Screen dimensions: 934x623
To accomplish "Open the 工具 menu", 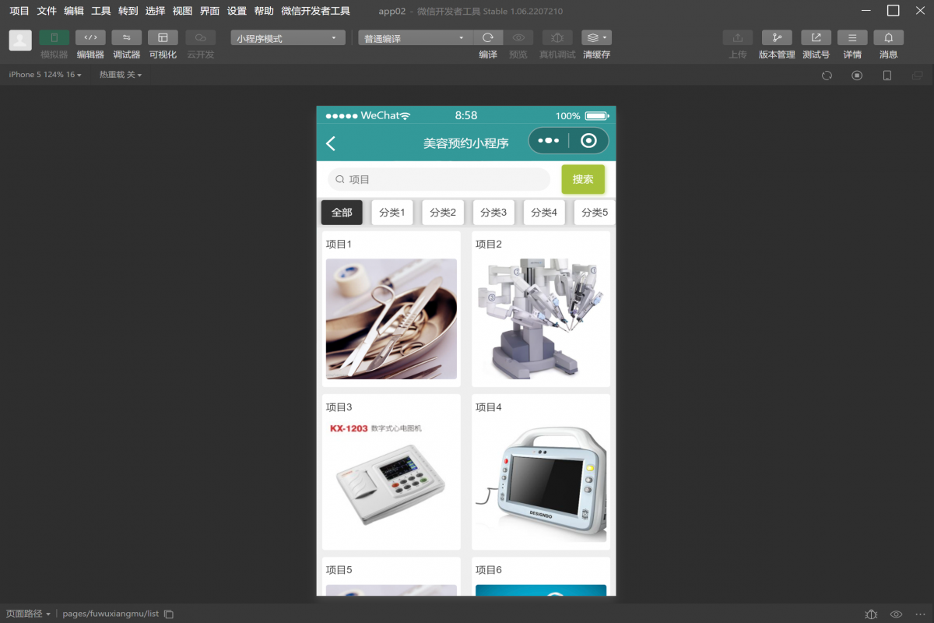I will click(x=101, y=11).
